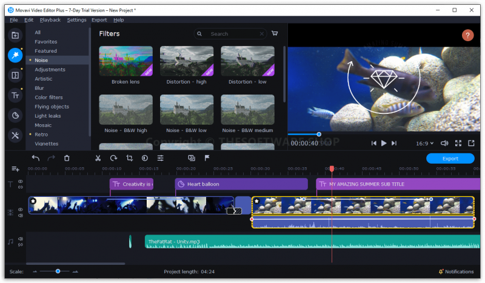Hide the main video track with the eye icon

point(21,209)
